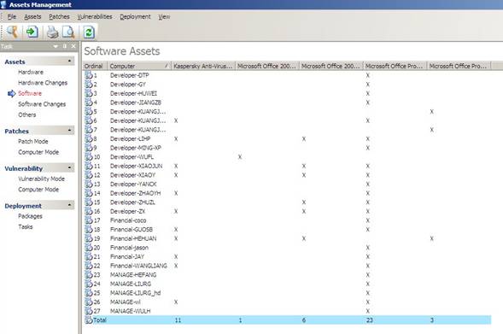Select the MANAGE-LIURG_hd row
Screen dimensions: 503x334
point(287,293)
